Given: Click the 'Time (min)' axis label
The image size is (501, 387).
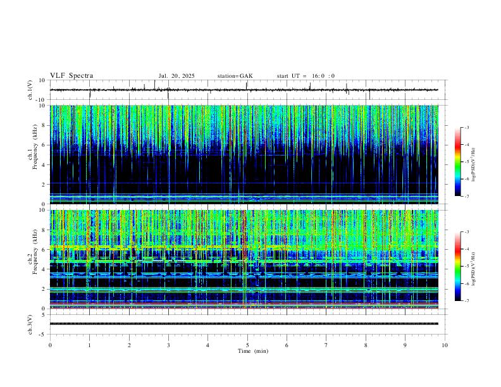Looking at the screenshot, I should click(x=253, y=351).
